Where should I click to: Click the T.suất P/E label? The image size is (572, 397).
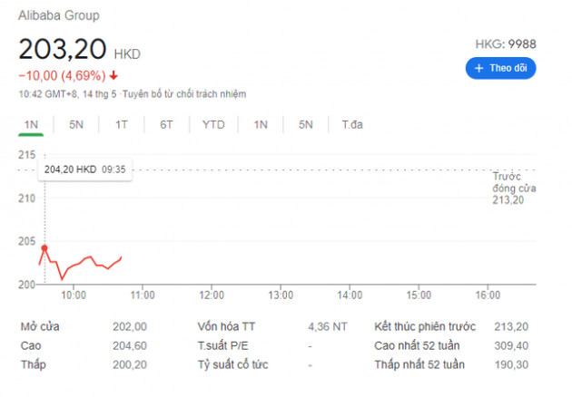point(222,345)
